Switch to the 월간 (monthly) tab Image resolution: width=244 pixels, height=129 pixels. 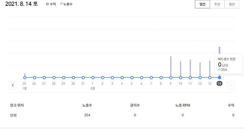(232, 4)
